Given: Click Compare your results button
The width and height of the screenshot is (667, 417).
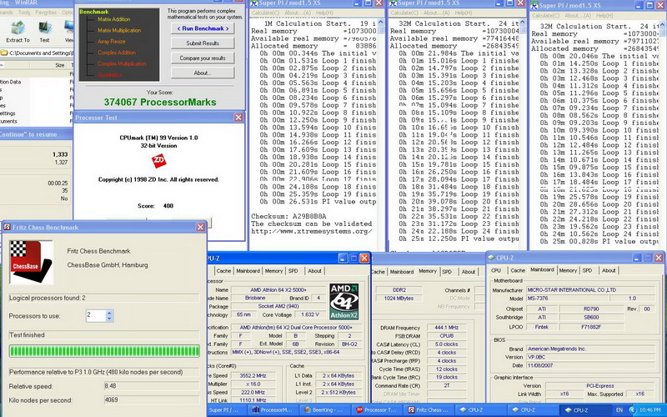Looking at the screenshot, I should coord(203,58).
